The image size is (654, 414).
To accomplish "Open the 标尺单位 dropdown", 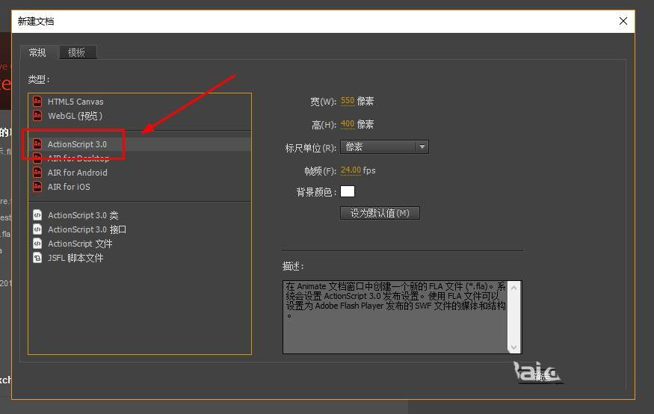I will click(384, 146).
